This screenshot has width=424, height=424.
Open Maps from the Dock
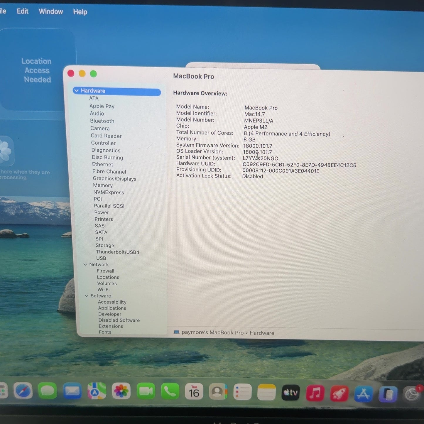(x=97, y=391)
